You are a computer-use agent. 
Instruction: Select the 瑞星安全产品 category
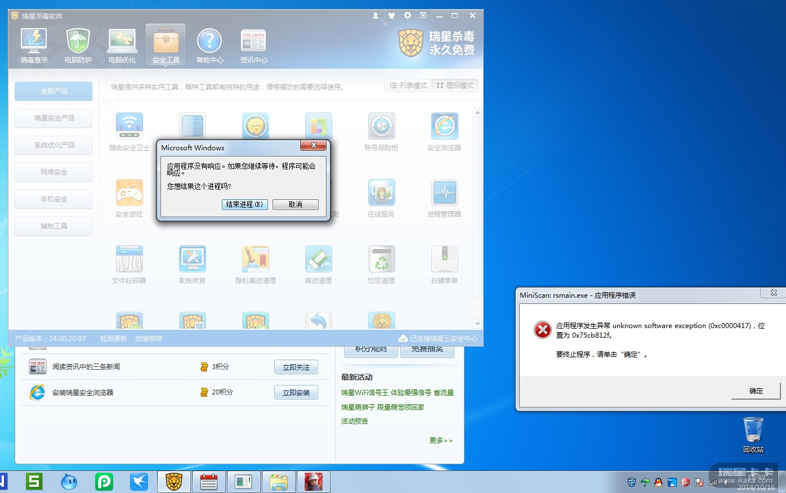(x=53, y=118)
